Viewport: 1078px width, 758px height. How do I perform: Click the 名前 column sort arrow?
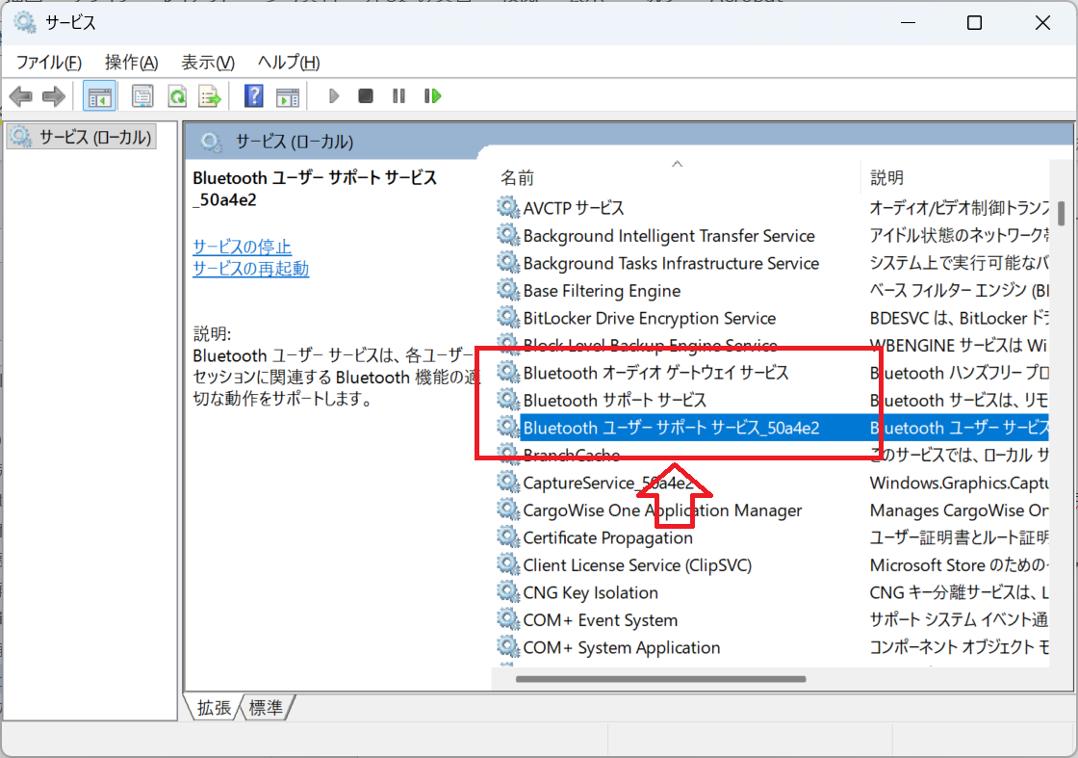click(677, 164)
